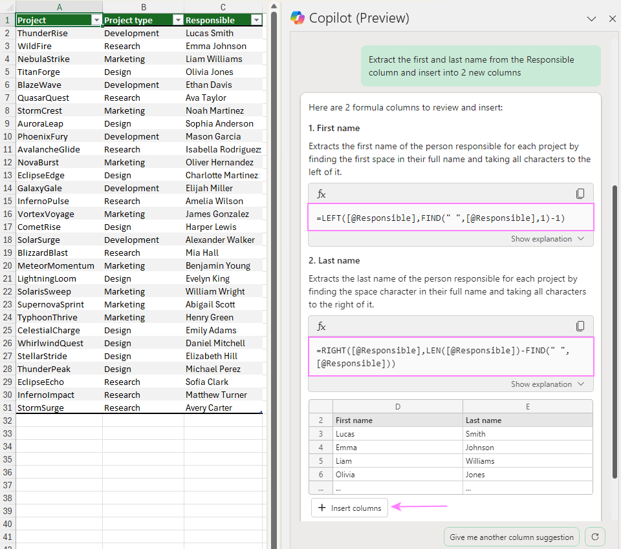Click Give me another column suggestion
Screen dimensions: 621x549
[511, 537]
